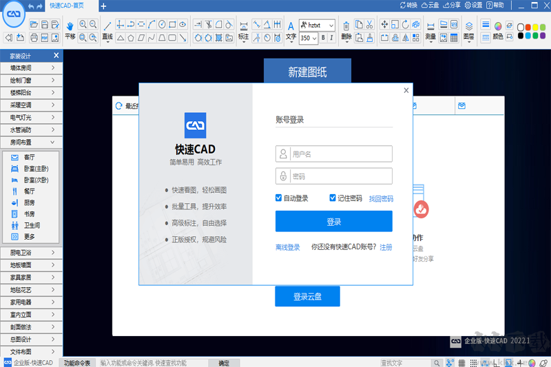Click the blue 登录 login button
The image size is (551, 367).
[x=333, y=222]
